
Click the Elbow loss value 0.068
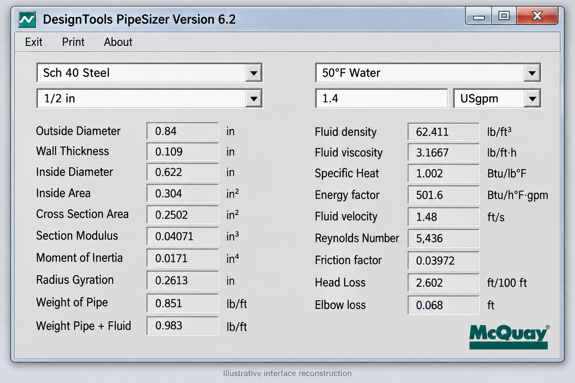pyautogui.click(x=444, y=305)
